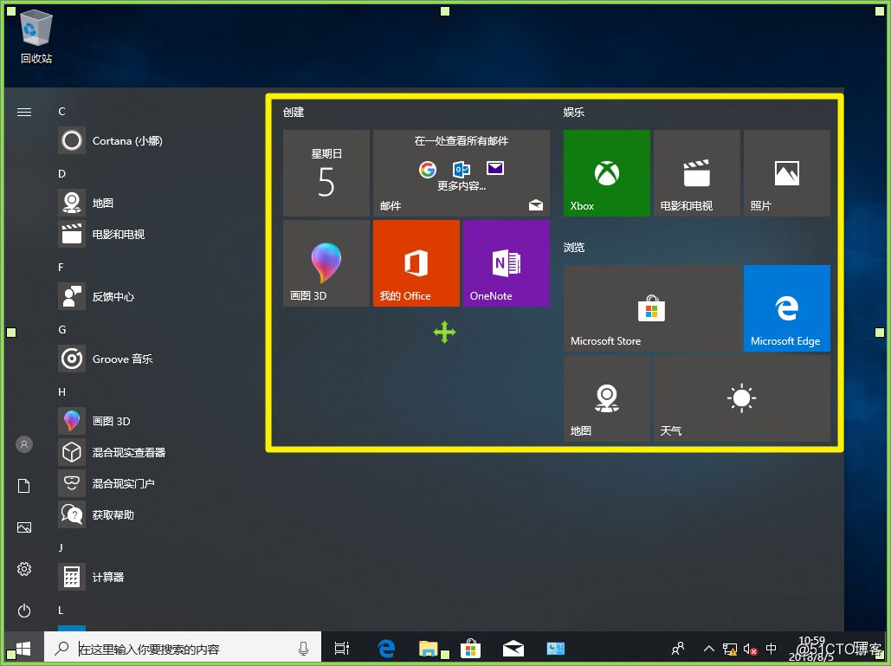Open Microsoft Store from the taskbar
Image resolution: width=891 pixels, height=666 pixels.
(471, 648)
